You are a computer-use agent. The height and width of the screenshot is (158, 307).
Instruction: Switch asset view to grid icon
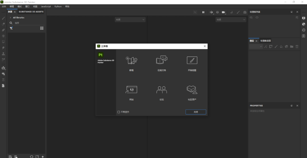pyautogui.click(x=42, y=28)
